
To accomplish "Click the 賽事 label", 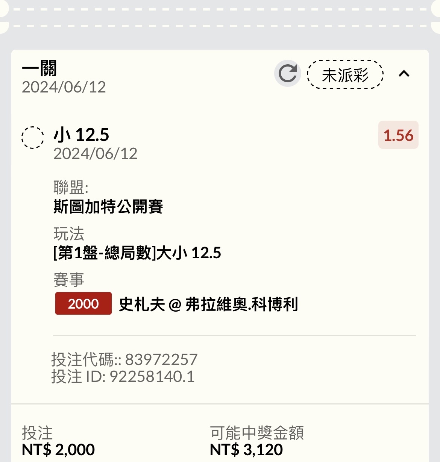I will point(69,280).
